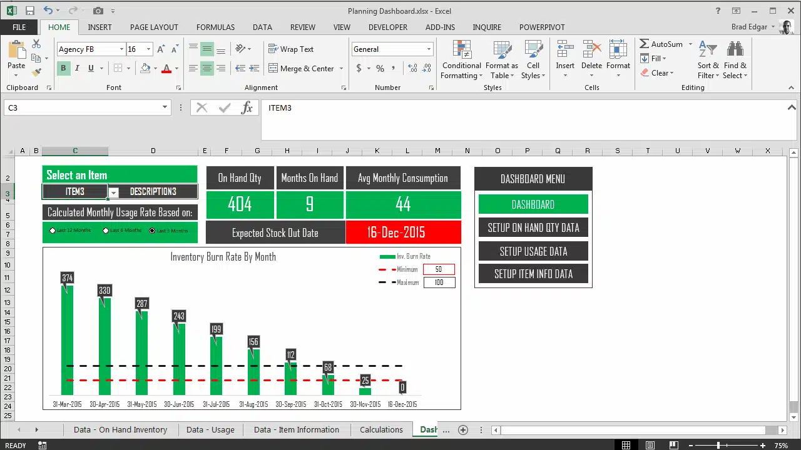The width and height of the screenshot is (801, 450).
Task: Apply Comma style format
Action: 394,68
